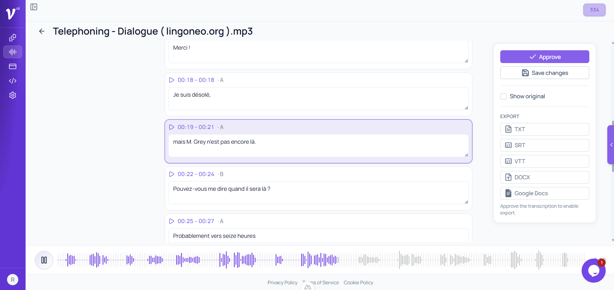Open the copy documents sidebar icon
Image resolution: width=614 pixels, height=290 pixels.
pos(12,37)
